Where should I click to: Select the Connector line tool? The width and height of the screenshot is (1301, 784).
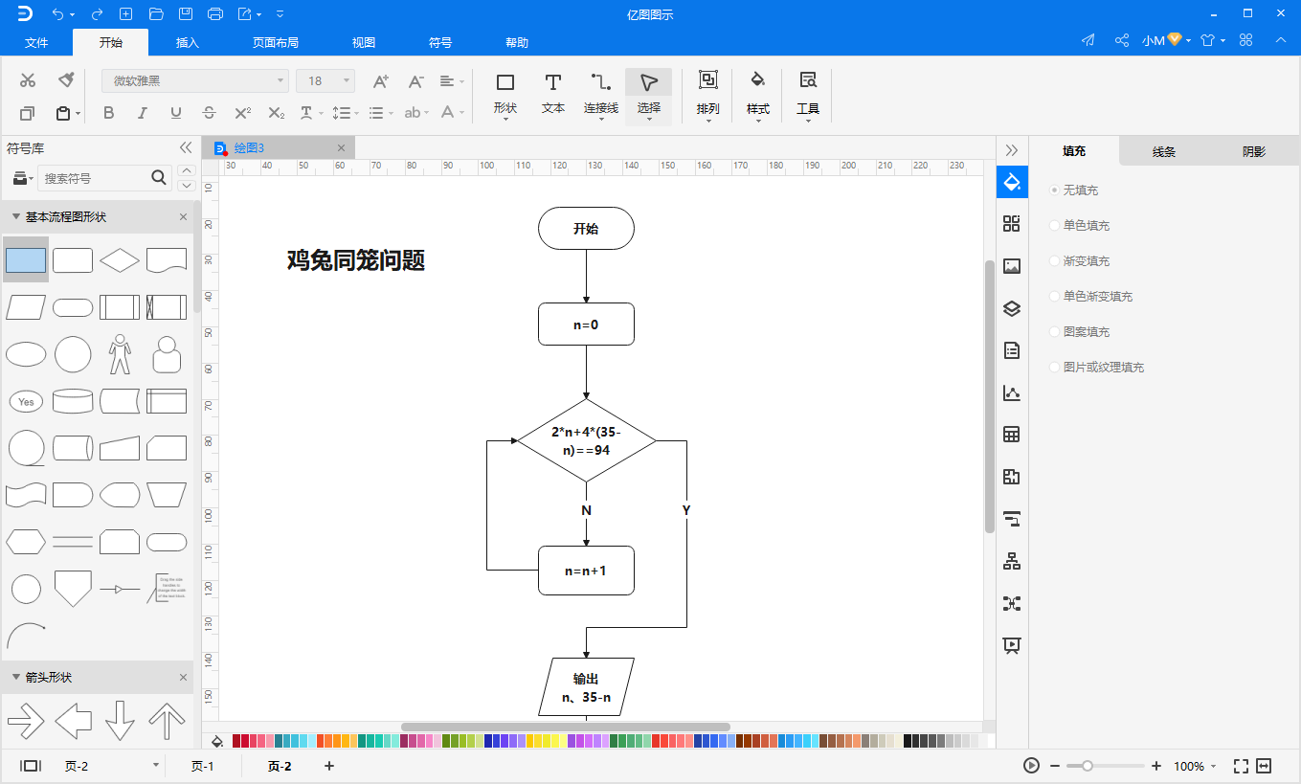601,94
